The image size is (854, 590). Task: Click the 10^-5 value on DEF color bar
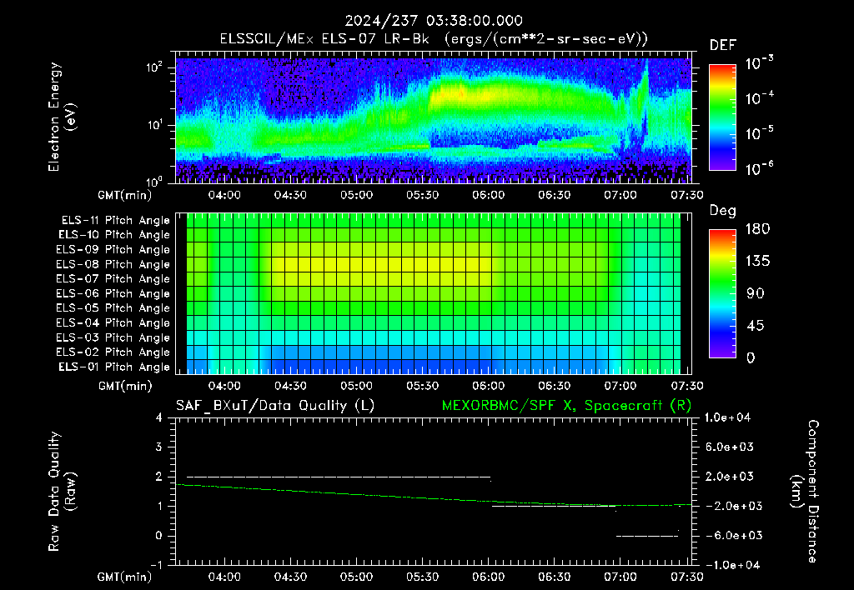(759, 133)
